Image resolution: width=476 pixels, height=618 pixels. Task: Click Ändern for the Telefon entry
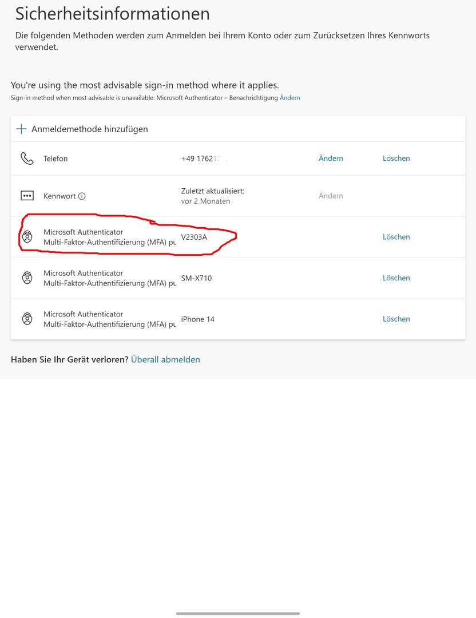tap(331, 159)
